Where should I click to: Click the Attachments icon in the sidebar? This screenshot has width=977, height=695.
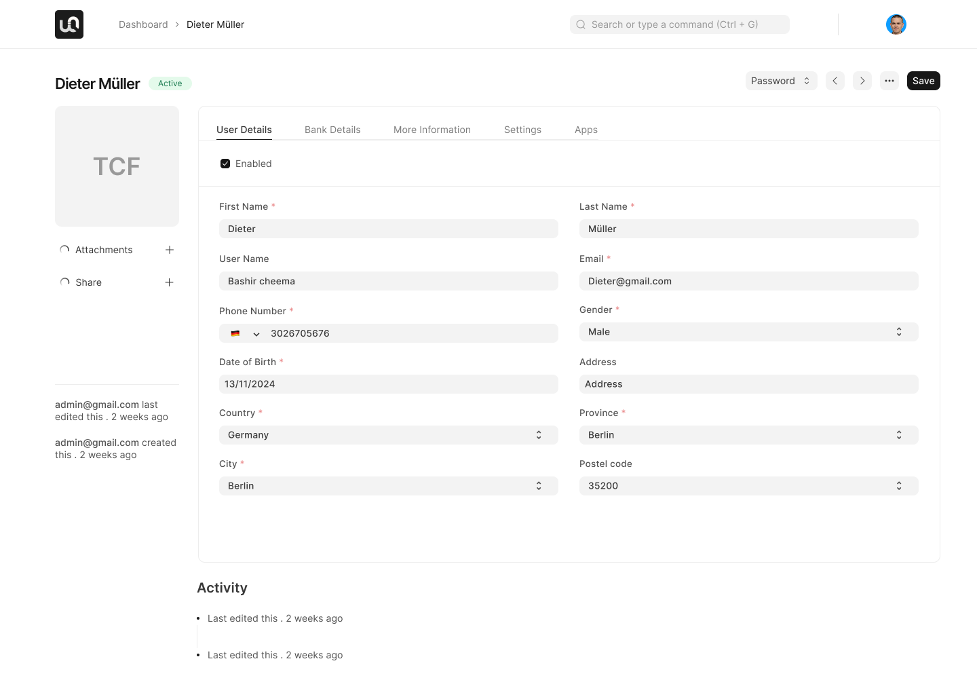[x=64, y=250]
